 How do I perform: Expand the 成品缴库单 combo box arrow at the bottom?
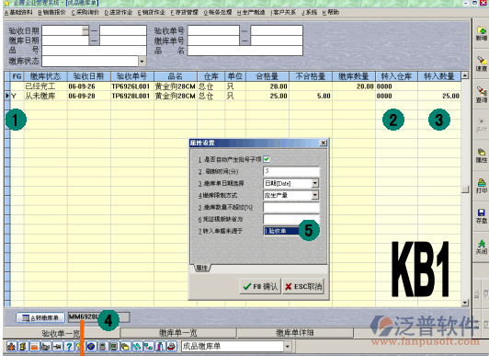coord(288,346)
